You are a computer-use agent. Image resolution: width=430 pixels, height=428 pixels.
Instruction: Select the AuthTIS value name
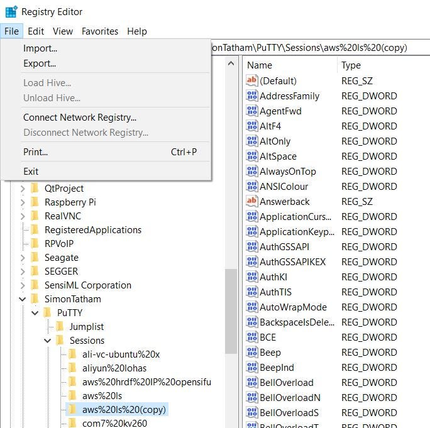[275, 292]
